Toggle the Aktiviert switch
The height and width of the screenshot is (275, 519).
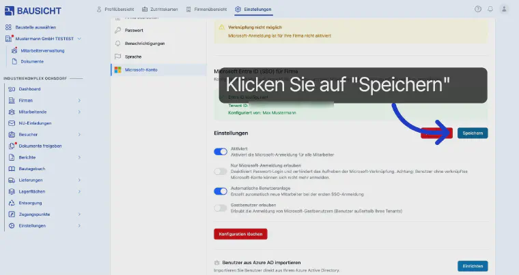(221, 151)
